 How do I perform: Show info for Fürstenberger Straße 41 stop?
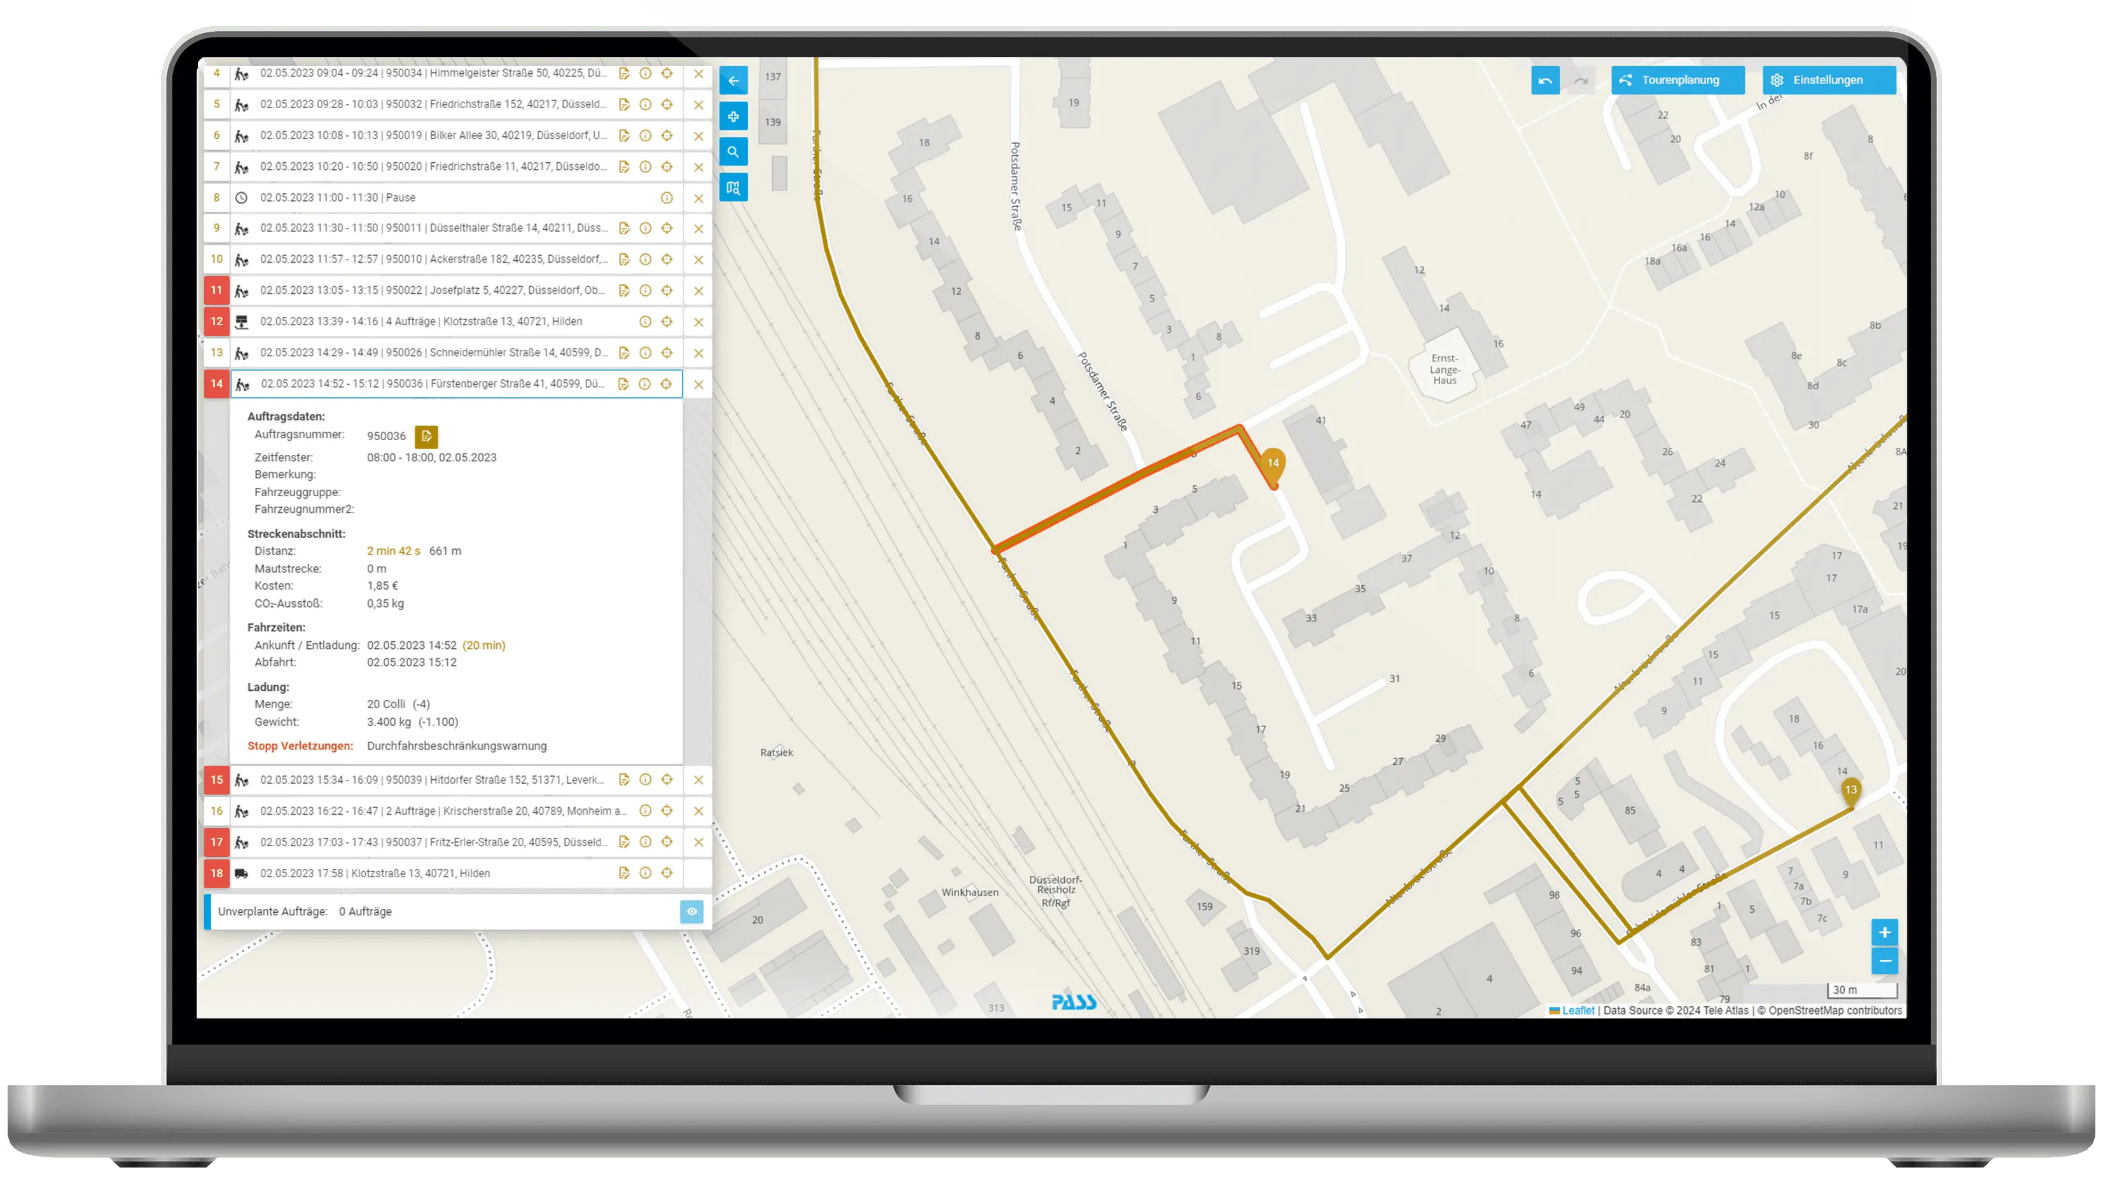point(644,384)
